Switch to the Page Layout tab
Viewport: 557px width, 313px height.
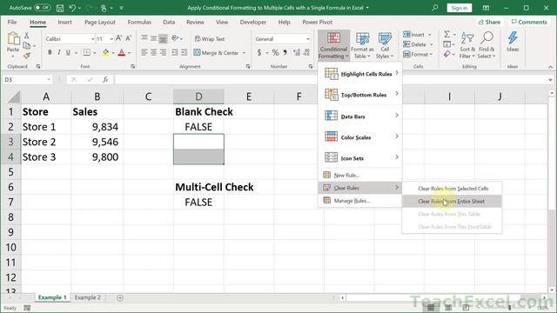pos(100,22)
